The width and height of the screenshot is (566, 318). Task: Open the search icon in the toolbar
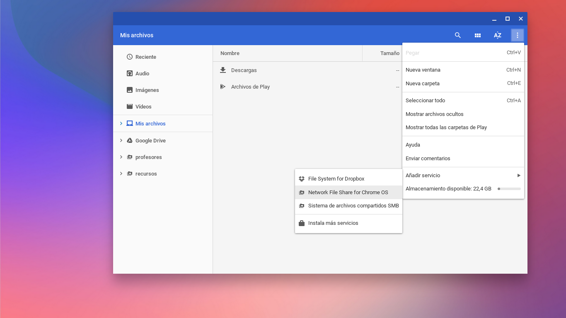tap(457, 35)
